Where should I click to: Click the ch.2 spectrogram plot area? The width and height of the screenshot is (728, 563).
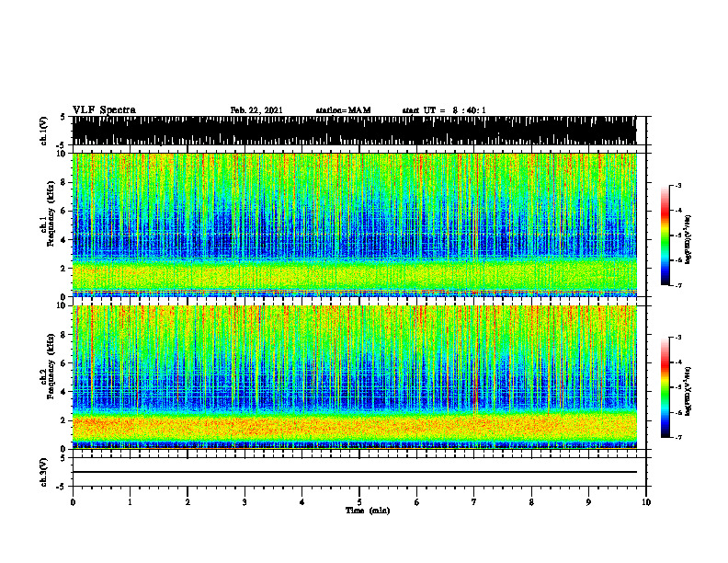pos(354,377)
